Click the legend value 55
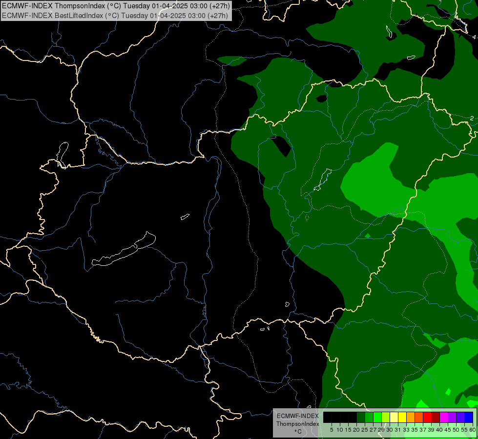 464,430
